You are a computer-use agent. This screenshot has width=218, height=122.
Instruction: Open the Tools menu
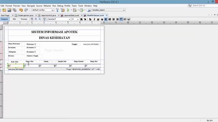(x=80, y=6)
